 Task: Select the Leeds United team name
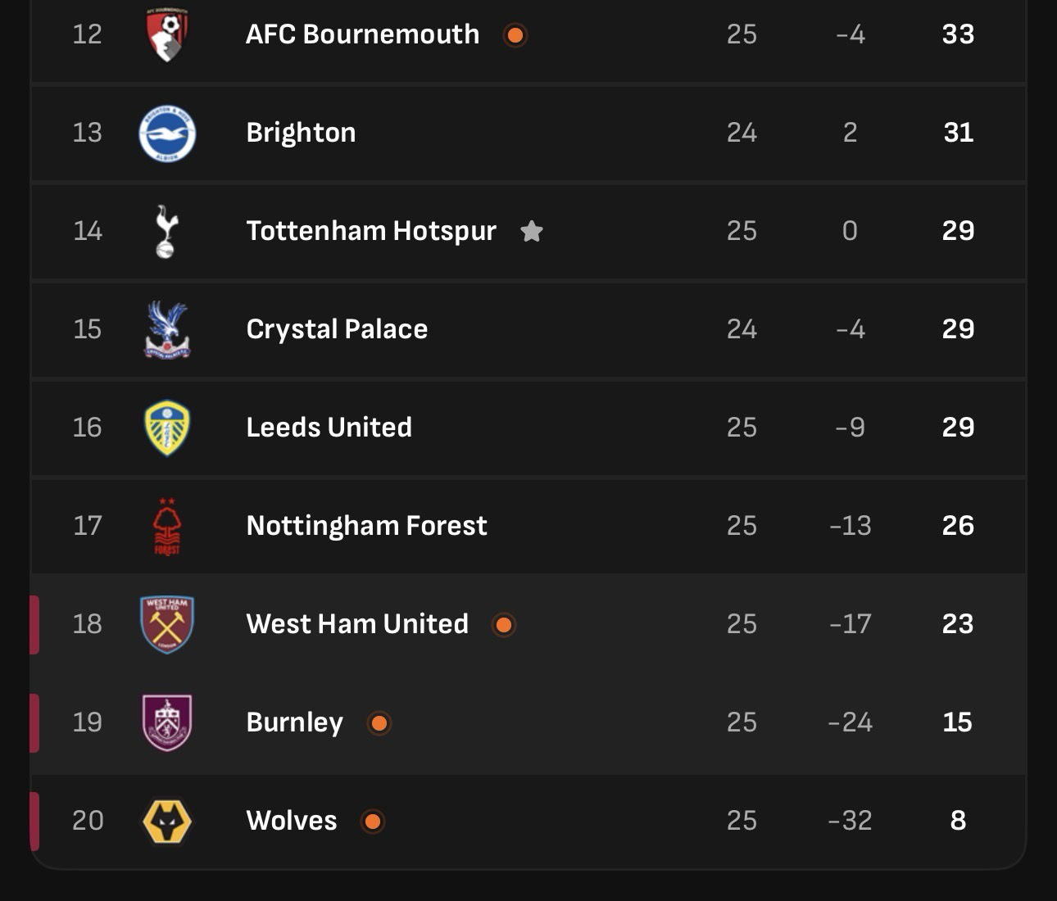tap(329, 428)
